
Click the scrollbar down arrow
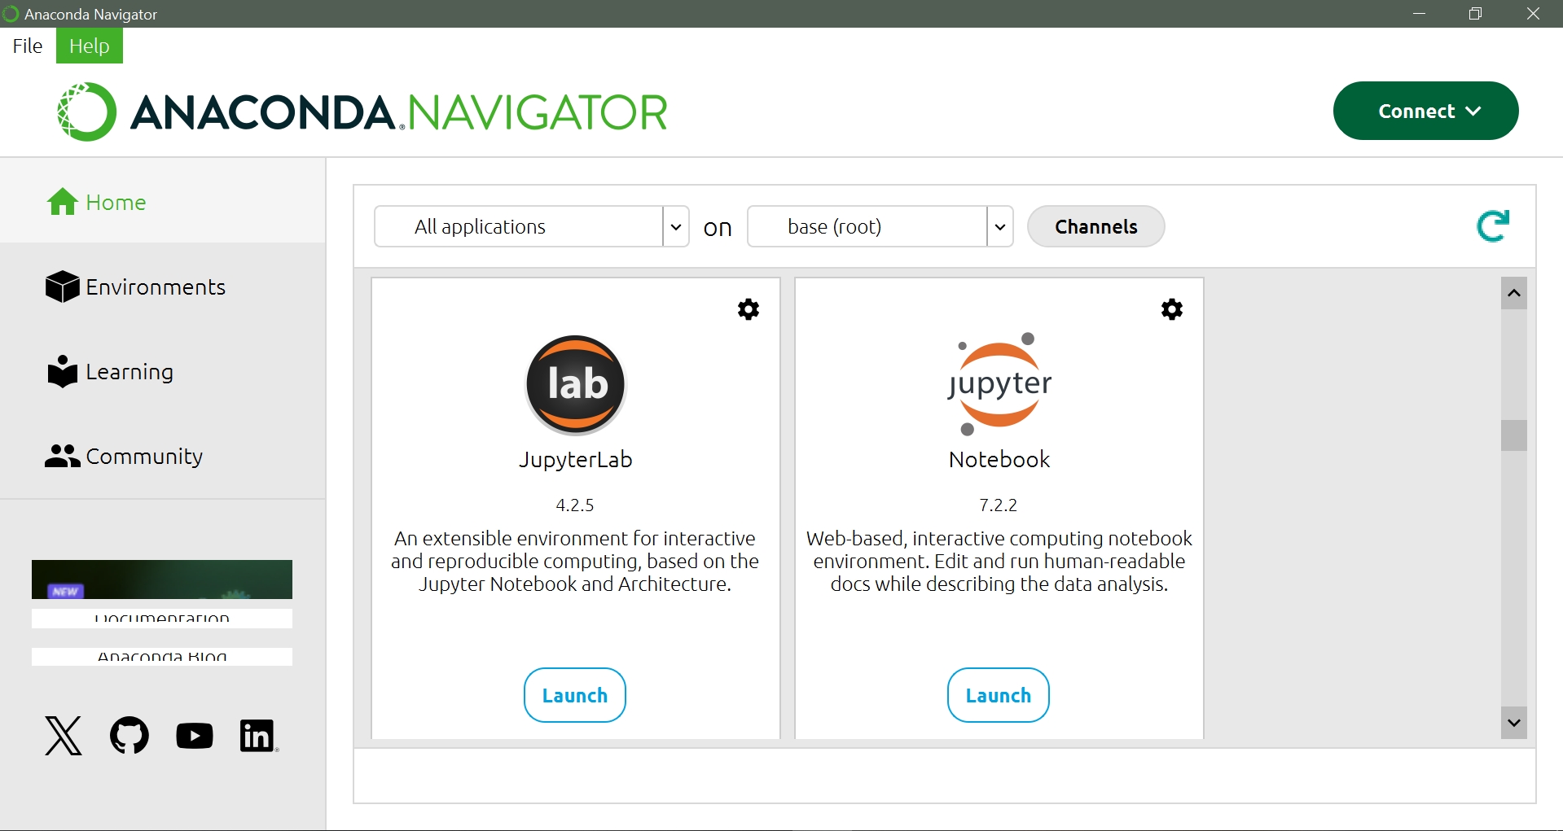click(x=1513, y=723)
